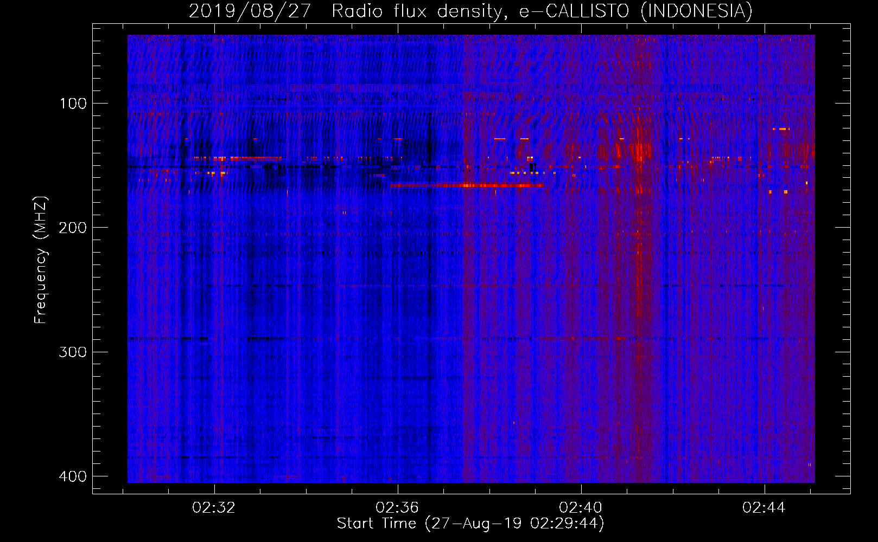Select the 'Frequency (MHZ)' y-axis label
Image resolution: width=878 pixels, height=542 pixels.
pos(41,260)
